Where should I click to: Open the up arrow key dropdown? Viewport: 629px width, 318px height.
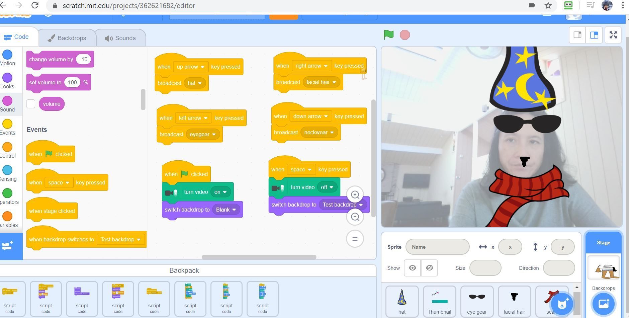pyautogui.click(x=190, y=67)
